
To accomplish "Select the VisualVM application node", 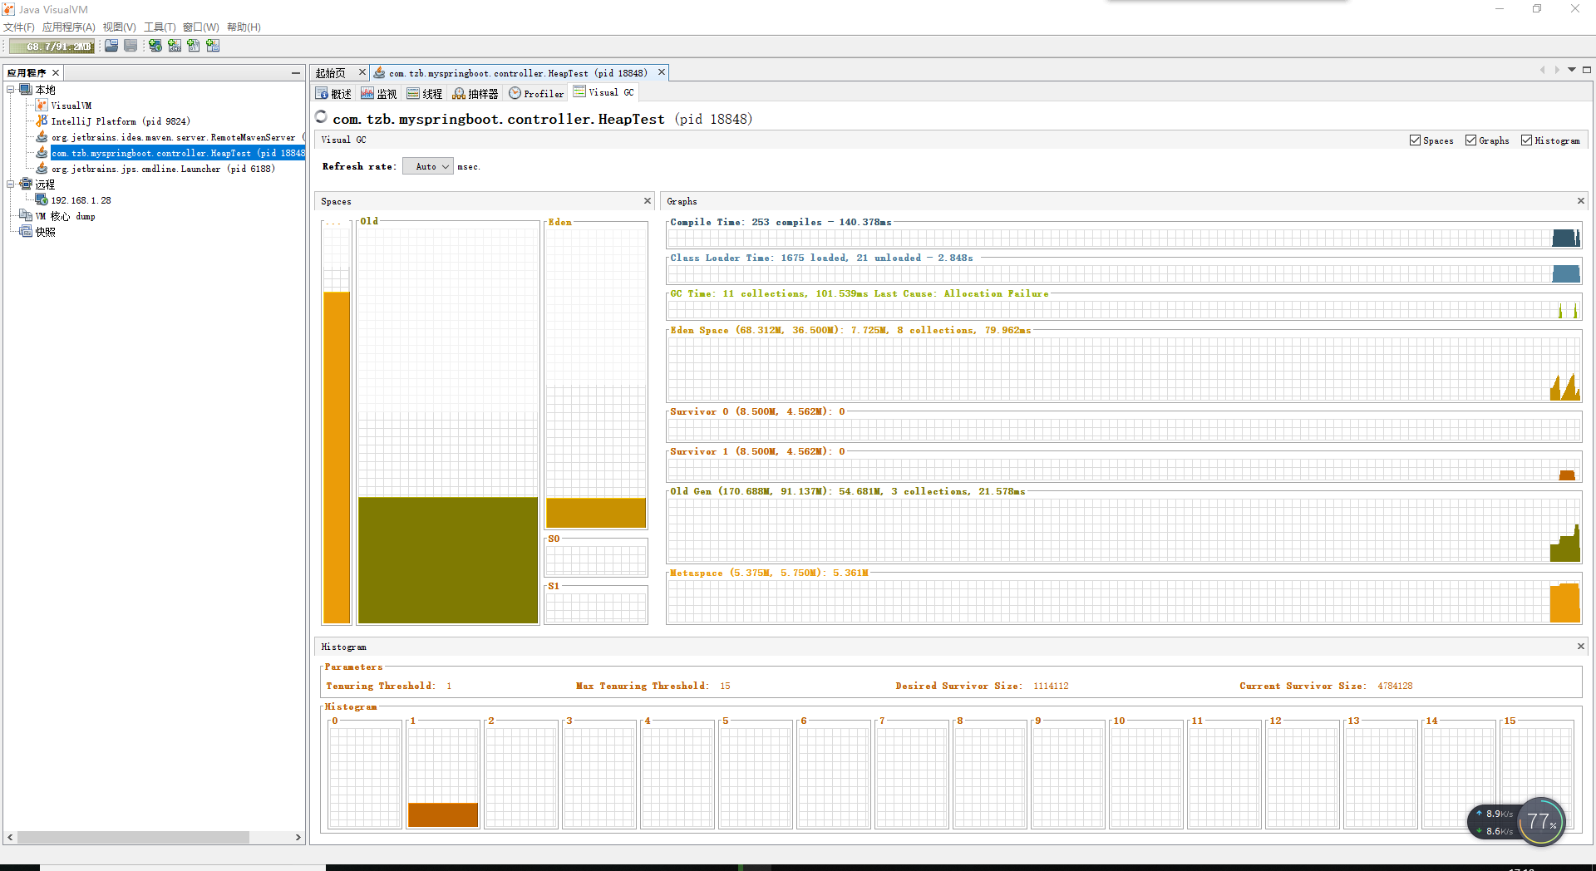I will 71,106.
